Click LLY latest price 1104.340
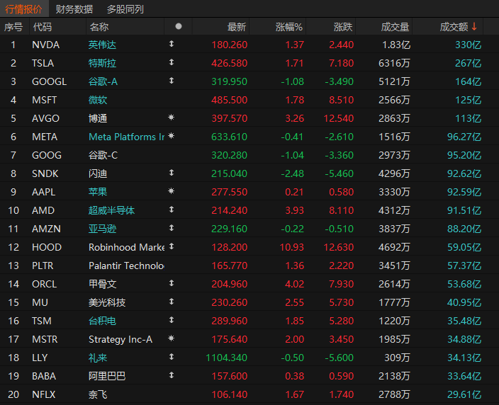499x405 pixels. point(226,358)
